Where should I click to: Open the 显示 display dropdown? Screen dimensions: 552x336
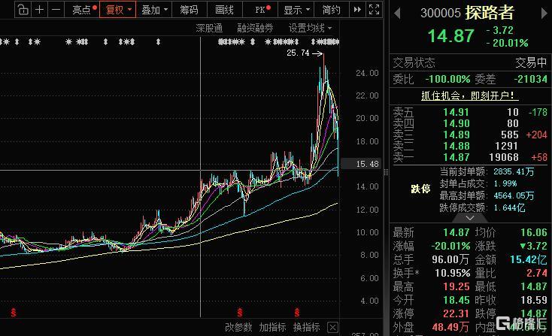296,10
